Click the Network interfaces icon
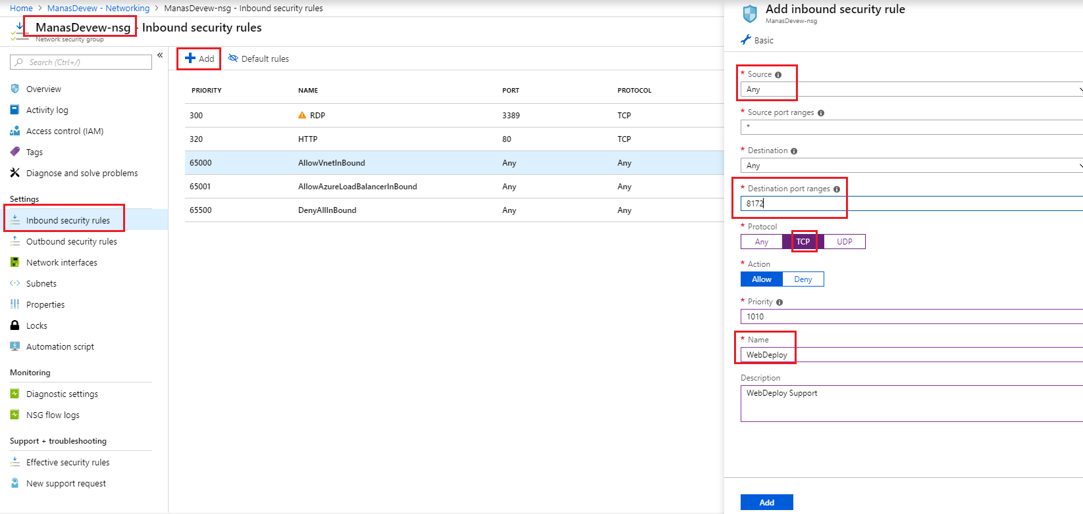The width and height of the screenshot is (1083, 514). click(14, 262)
